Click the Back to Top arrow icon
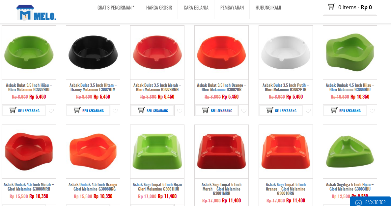This screenshot has width=391, height=206. pyautogui.click(x=358, y=202)
